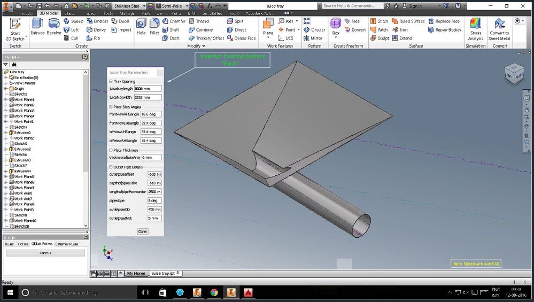Open Stress Analysis
Image resolution: width=534 pixels, height=302 pixels.
(475, 29)
